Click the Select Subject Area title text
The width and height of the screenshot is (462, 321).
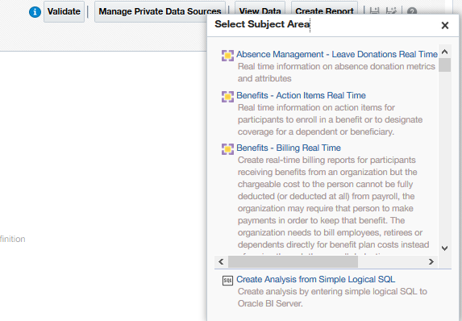(x=262, y=24)
